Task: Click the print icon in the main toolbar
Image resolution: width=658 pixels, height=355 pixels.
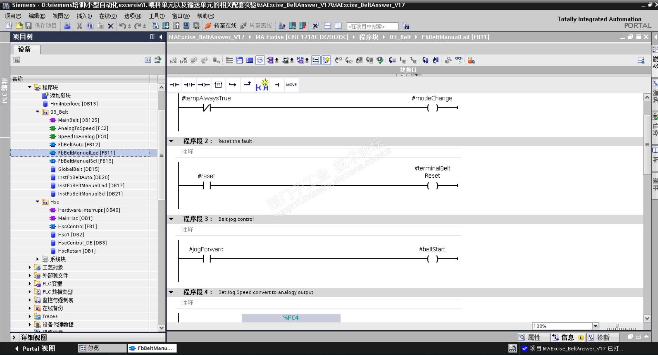Action: (x=67, y=26)
